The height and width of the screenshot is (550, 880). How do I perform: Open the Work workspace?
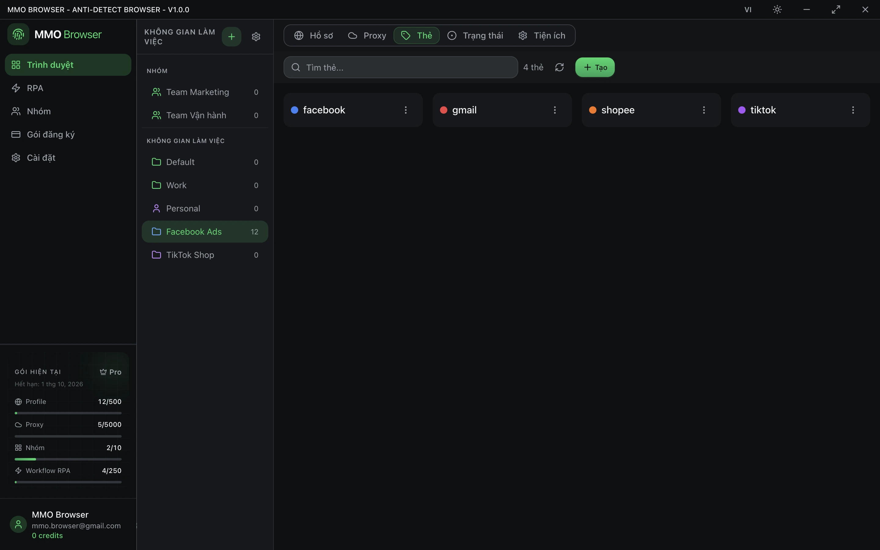coord(205,185)
